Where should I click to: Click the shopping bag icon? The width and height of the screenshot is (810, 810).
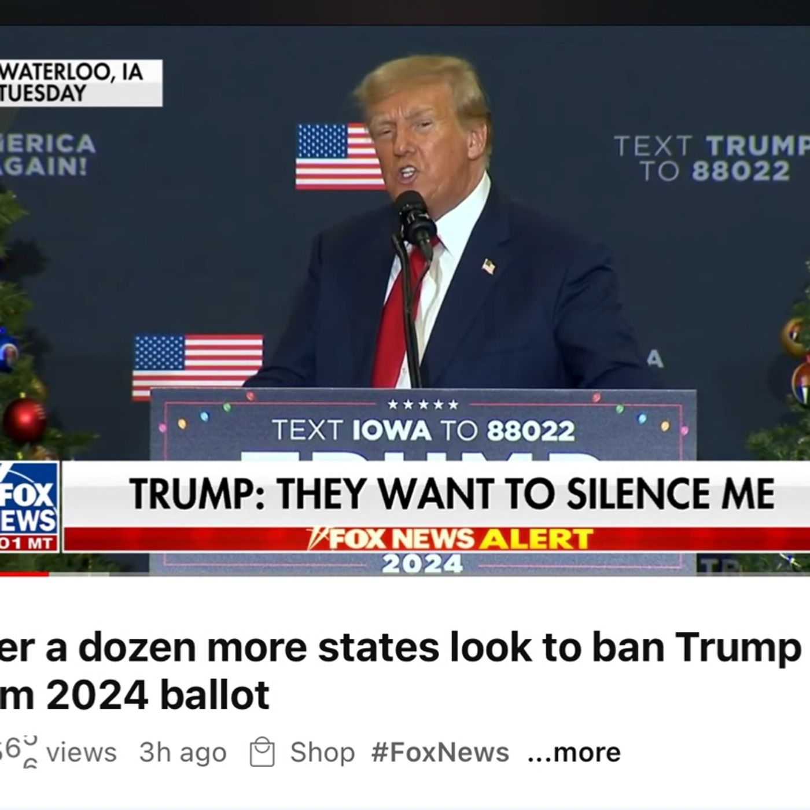click(x=262, y=753)
